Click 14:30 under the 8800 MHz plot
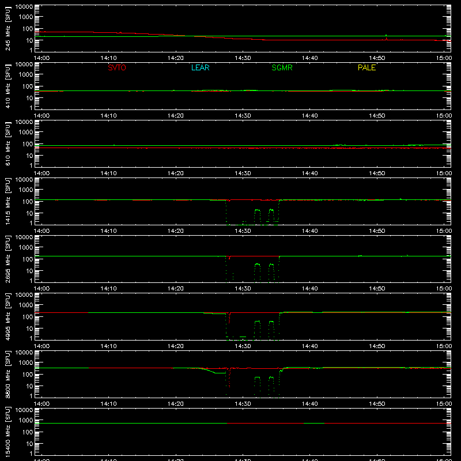 243,404
